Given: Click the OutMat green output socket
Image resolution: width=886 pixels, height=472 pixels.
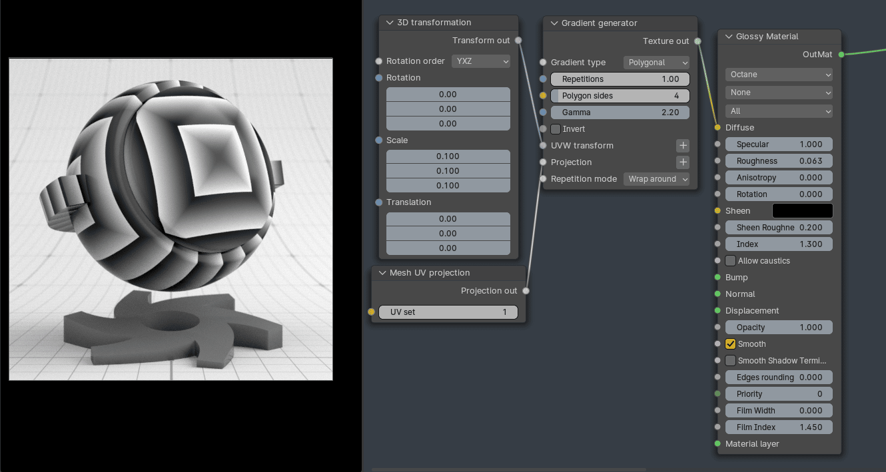Looking at the screenshot, I should coord(841,55).
